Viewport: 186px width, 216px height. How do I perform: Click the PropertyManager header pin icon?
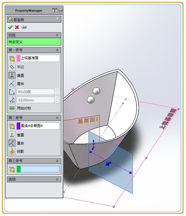(x=60, y=10)
